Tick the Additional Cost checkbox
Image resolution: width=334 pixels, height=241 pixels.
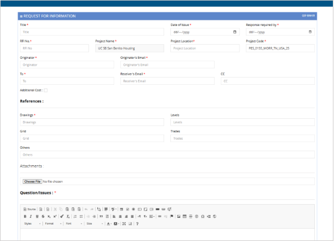pos(46,91)
